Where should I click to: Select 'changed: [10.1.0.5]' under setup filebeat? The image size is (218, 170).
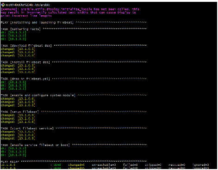tap(18, 119)
